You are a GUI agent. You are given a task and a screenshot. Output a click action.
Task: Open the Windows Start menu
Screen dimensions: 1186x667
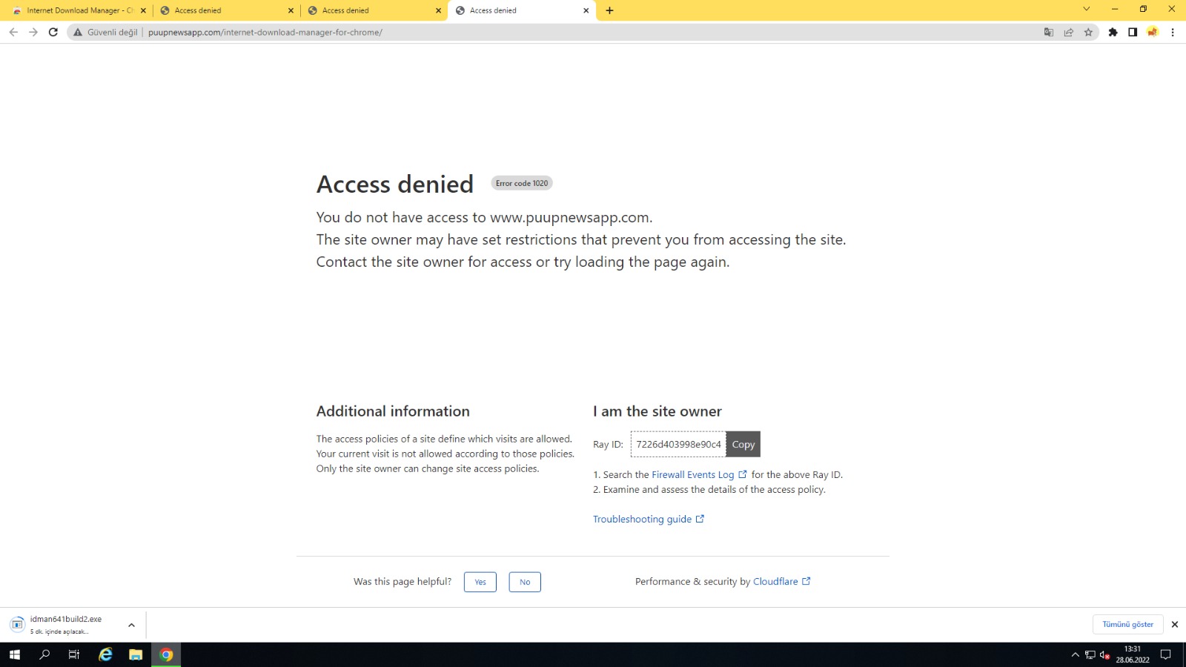tap(15, 654)
